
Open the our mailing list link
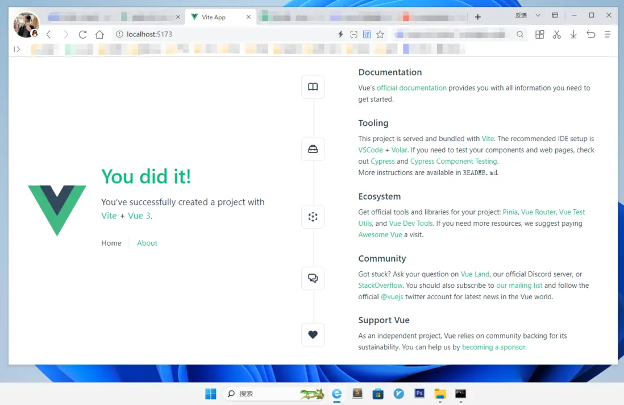point(519,286)
